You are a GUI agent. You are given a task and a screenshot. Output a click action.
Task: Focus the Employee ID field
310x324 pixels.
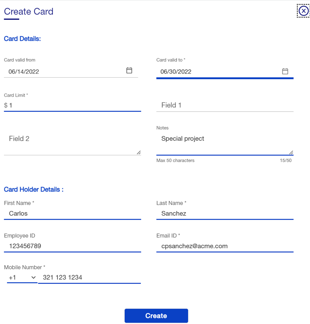tap(72, 246)
